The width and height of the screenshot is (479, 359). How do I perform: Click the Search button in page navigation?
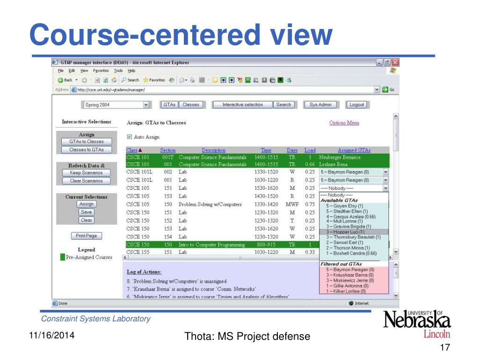[284, 105]
